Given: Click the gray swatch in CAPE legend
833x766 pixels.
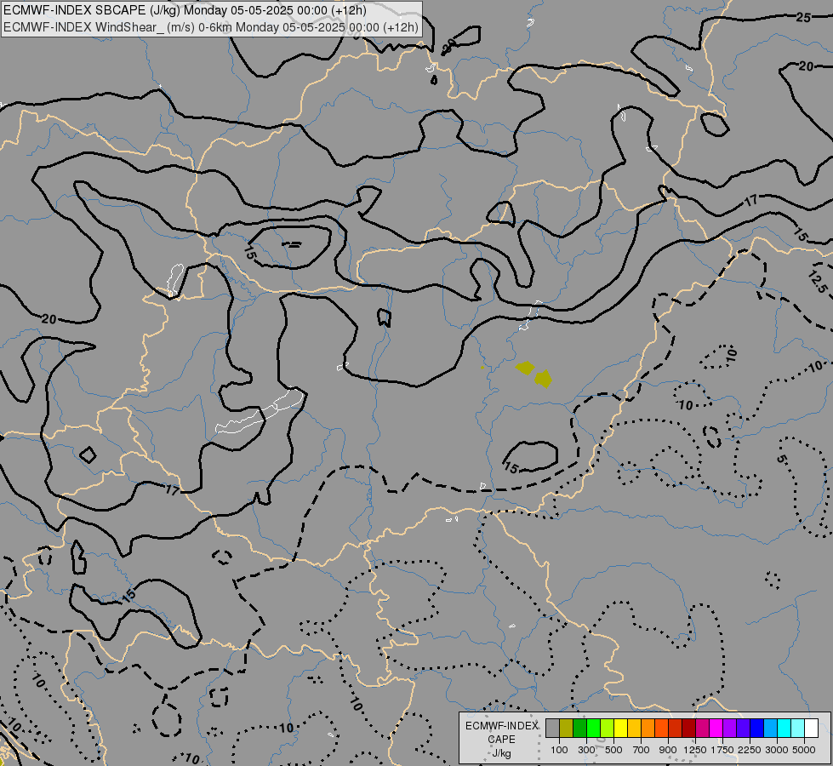Looking at the screenshot, I should click(552, 729).
